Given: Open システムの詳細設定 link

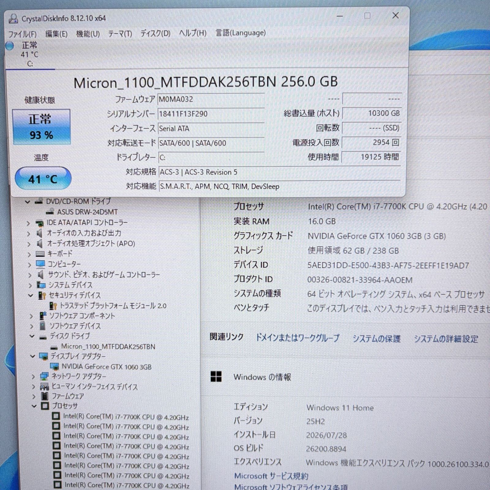Looking at the screenshot, I should (446, 339).
